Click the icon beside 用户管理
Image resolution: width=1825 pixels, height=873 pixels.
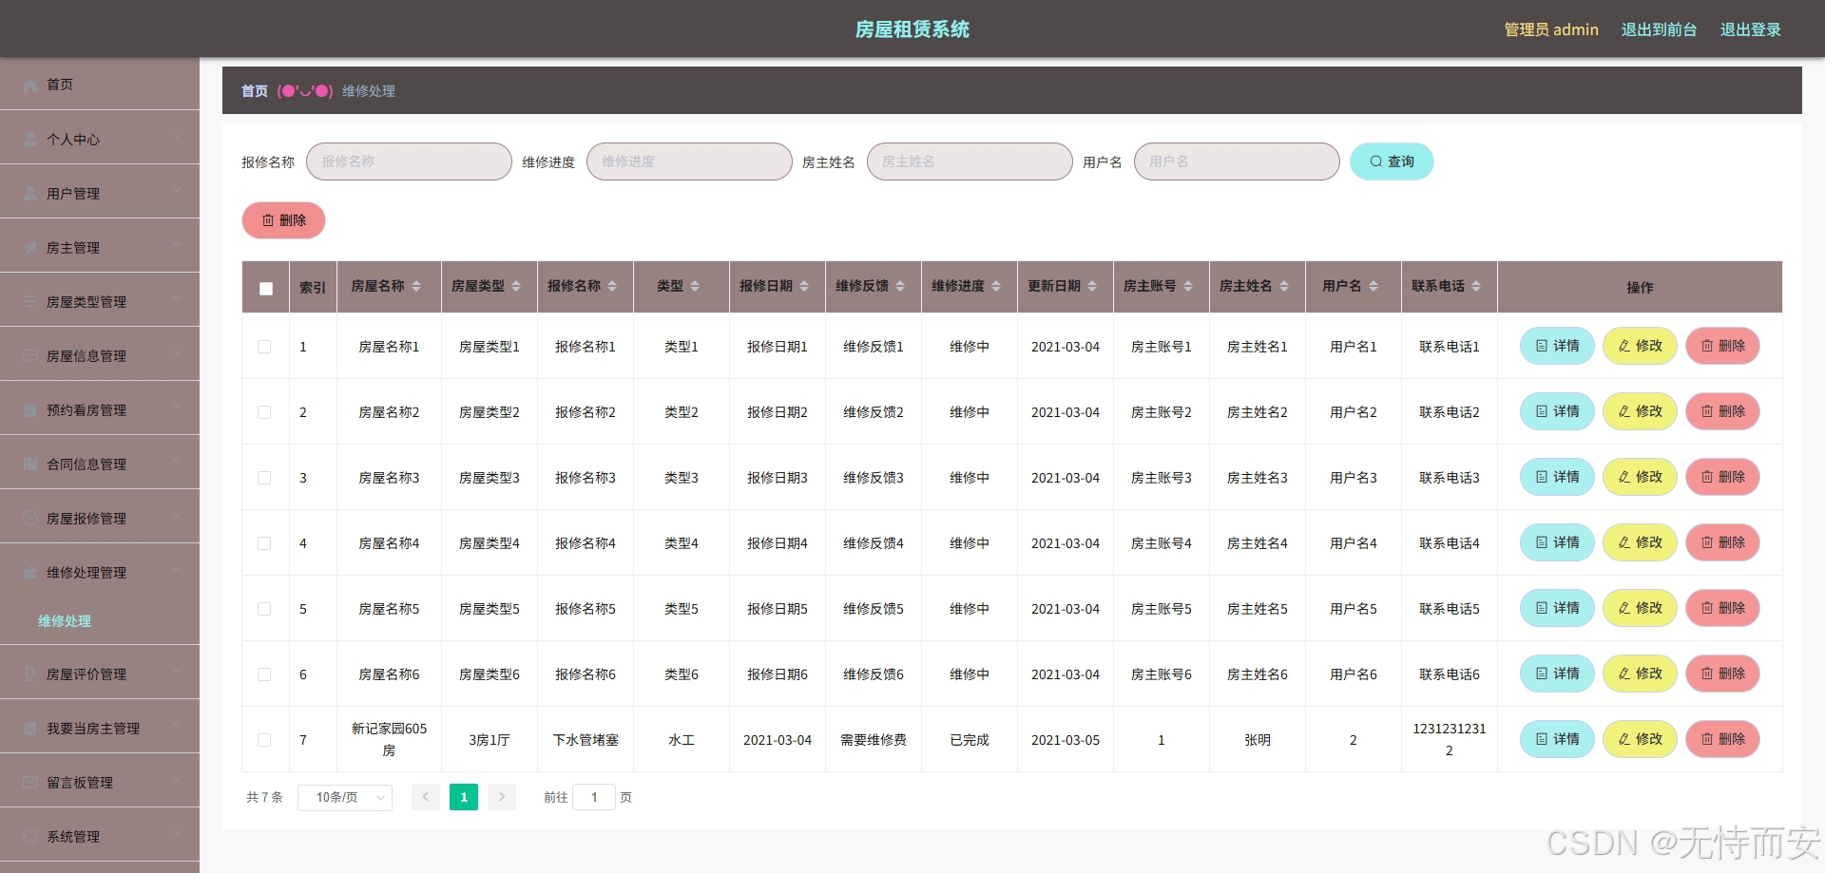coord(29,193)
